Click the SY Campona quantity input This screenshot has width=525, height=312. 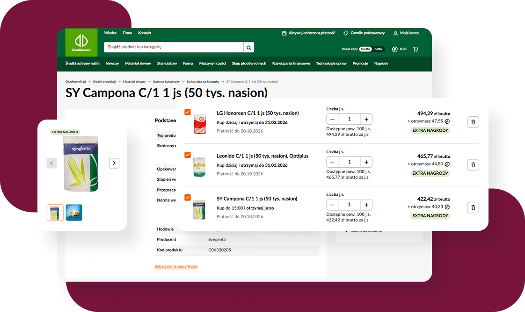pos(349,205)
